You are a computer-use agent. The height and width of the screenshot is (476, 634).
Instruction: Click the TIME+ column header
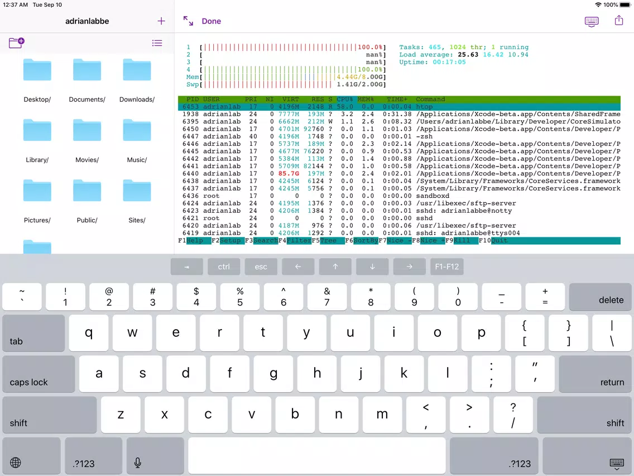[397, 99]
